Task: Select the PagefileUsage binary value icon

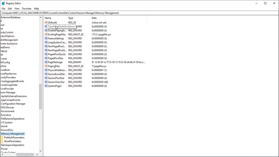Action: 46,62
